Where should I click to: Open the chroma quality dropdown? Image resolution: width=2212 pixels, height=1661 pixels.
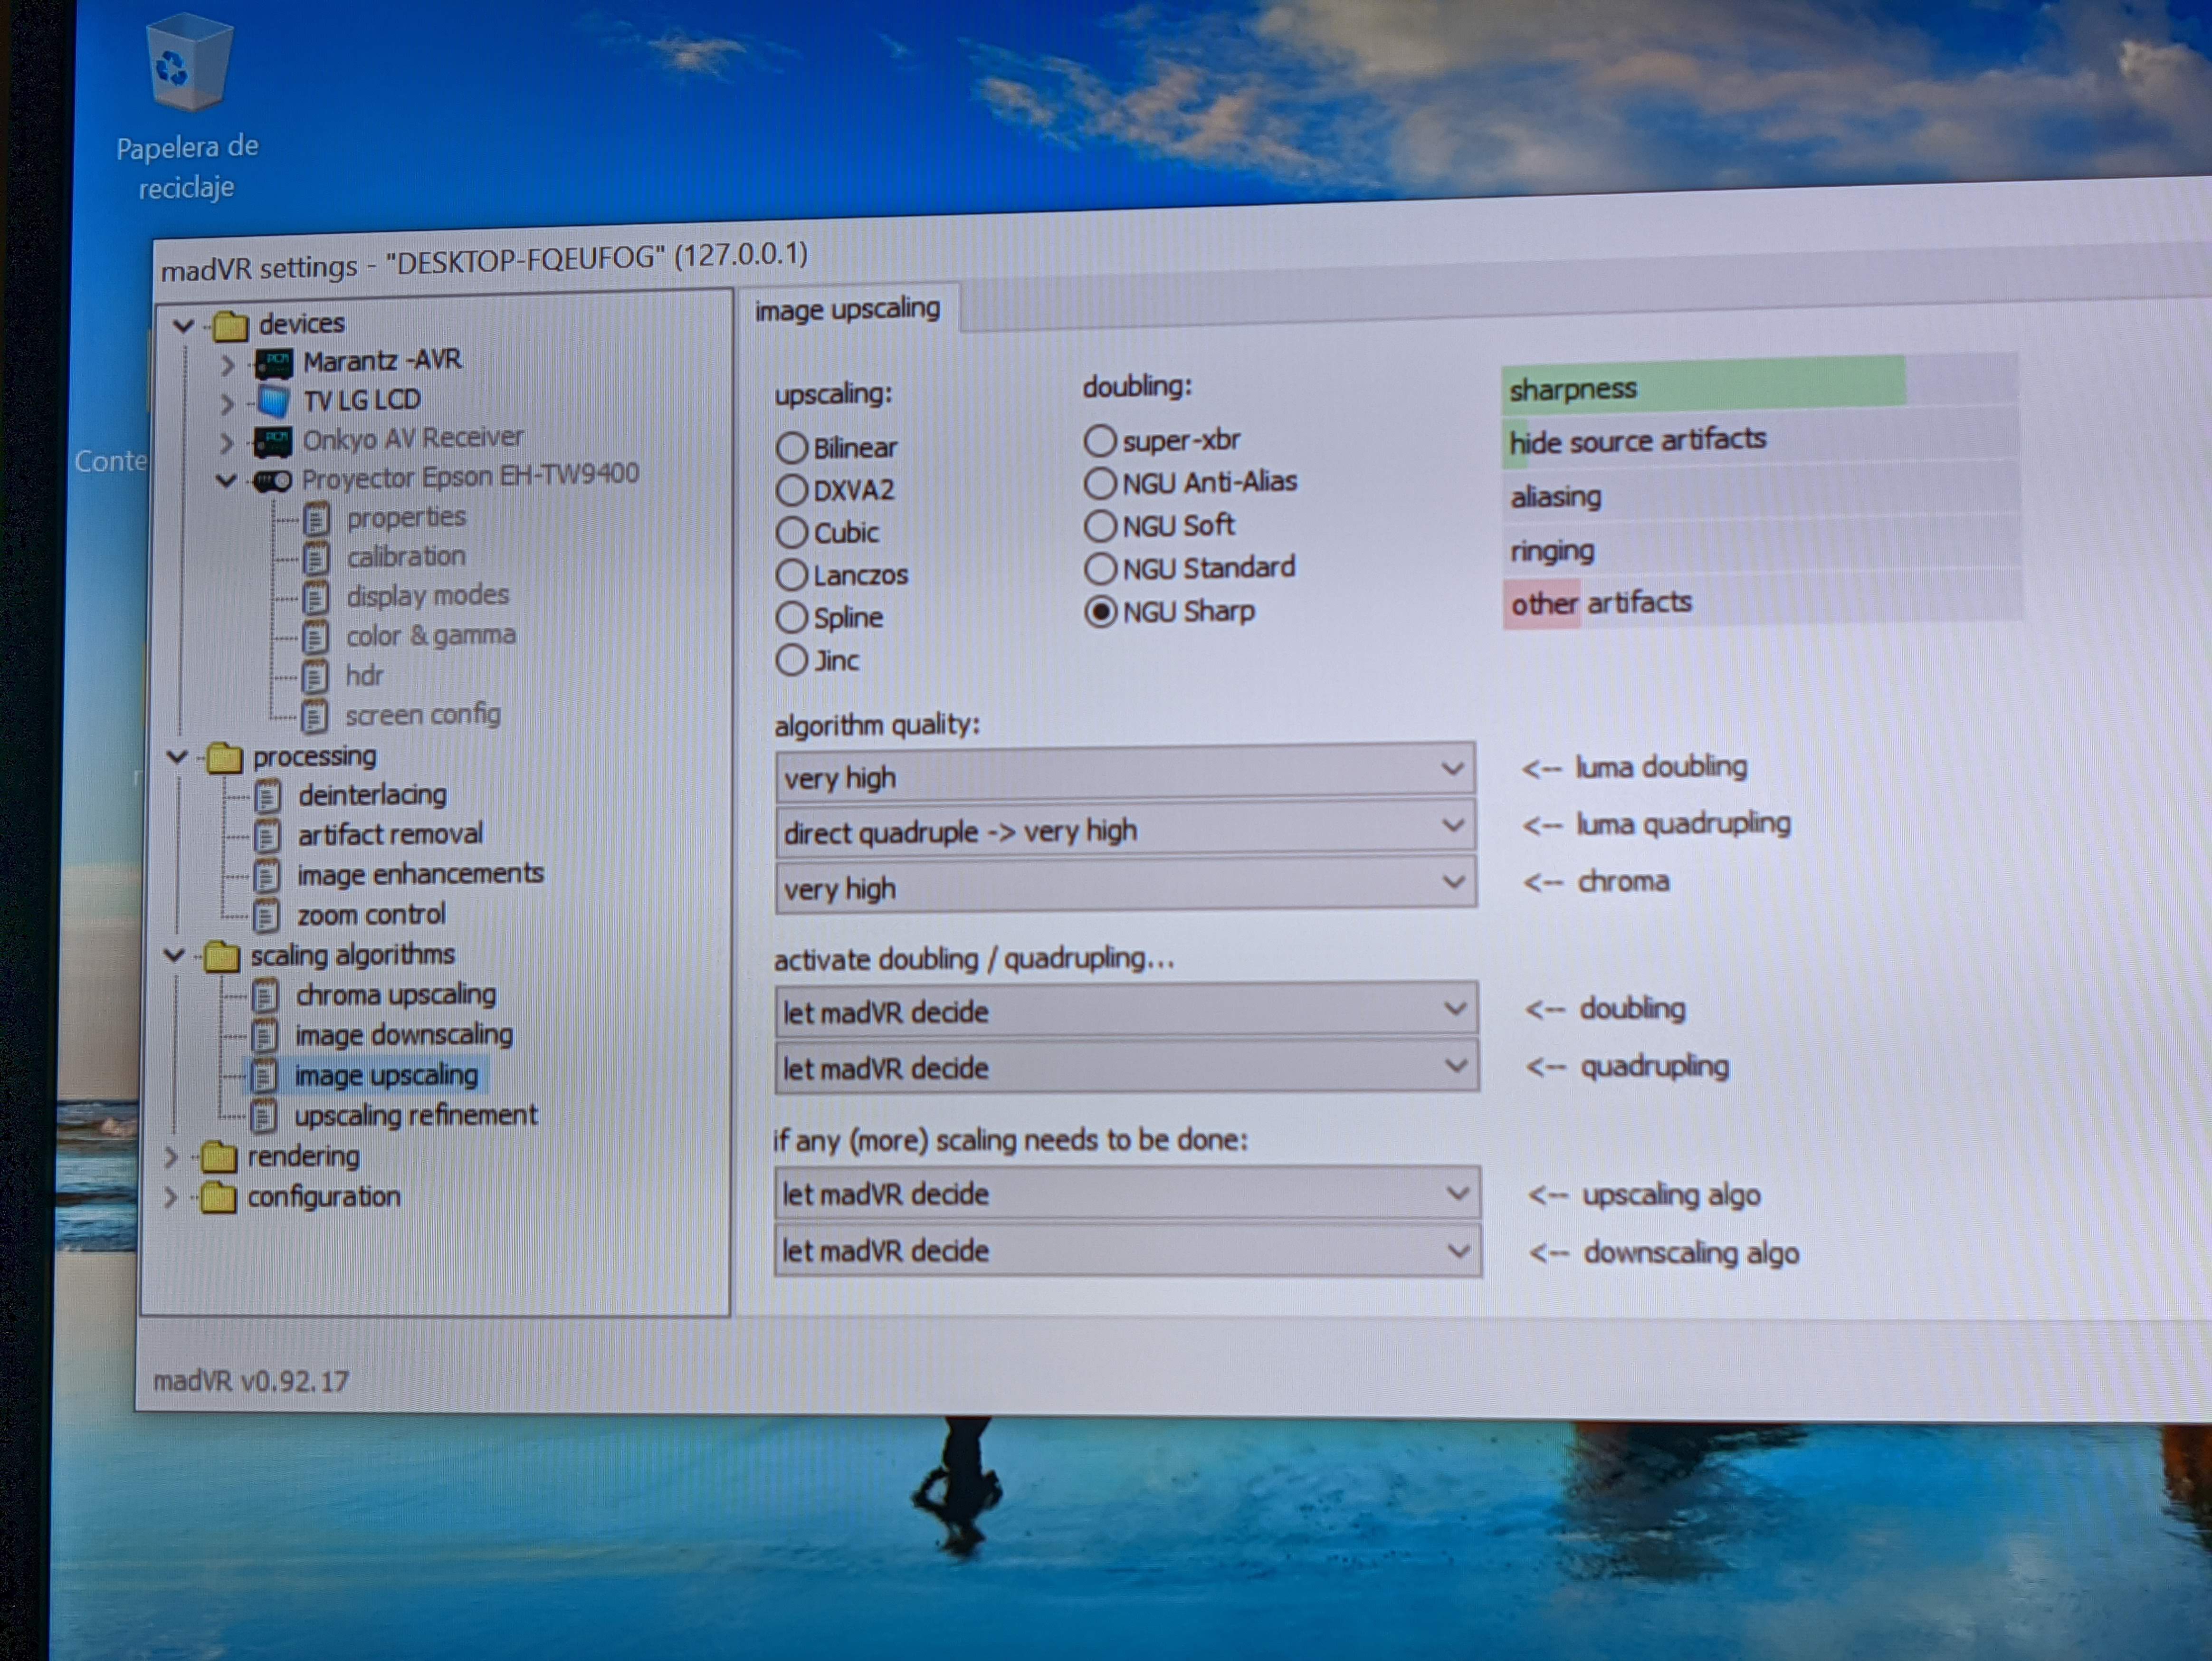coord(1125,885)
